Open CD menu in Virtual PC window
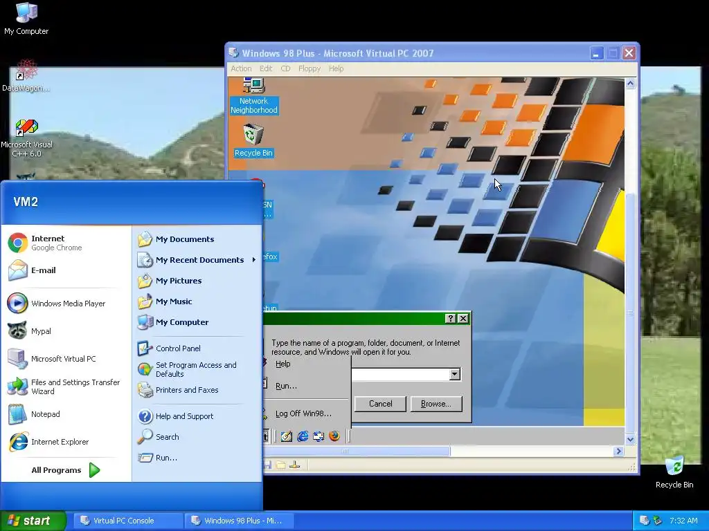The width and height of the screenshot is (709, 531). [x=285, y=68]
